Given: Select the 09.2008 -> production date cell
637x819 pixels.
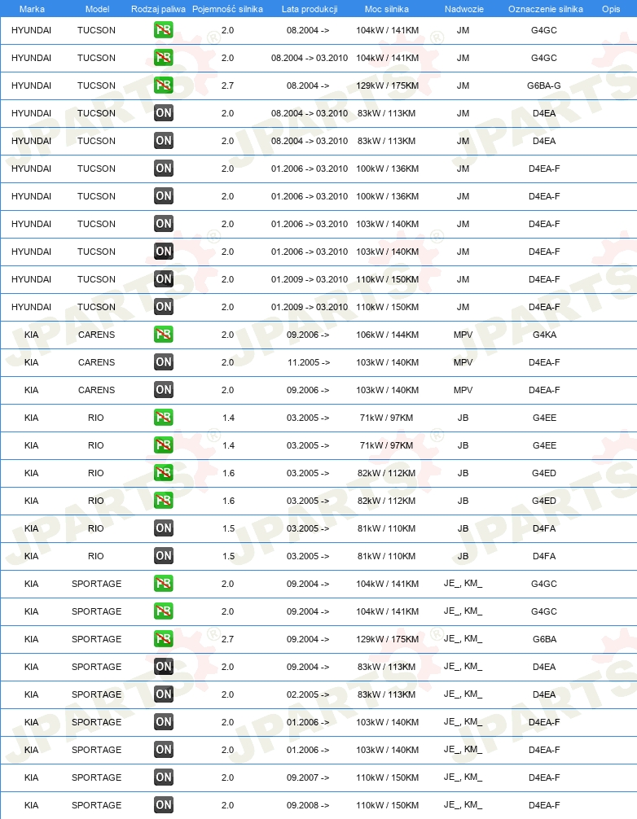Looking at the screenshot, I should pos(308,805).
